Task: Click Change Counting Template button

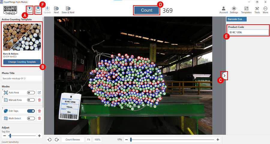Action: [x=22, y=62]
